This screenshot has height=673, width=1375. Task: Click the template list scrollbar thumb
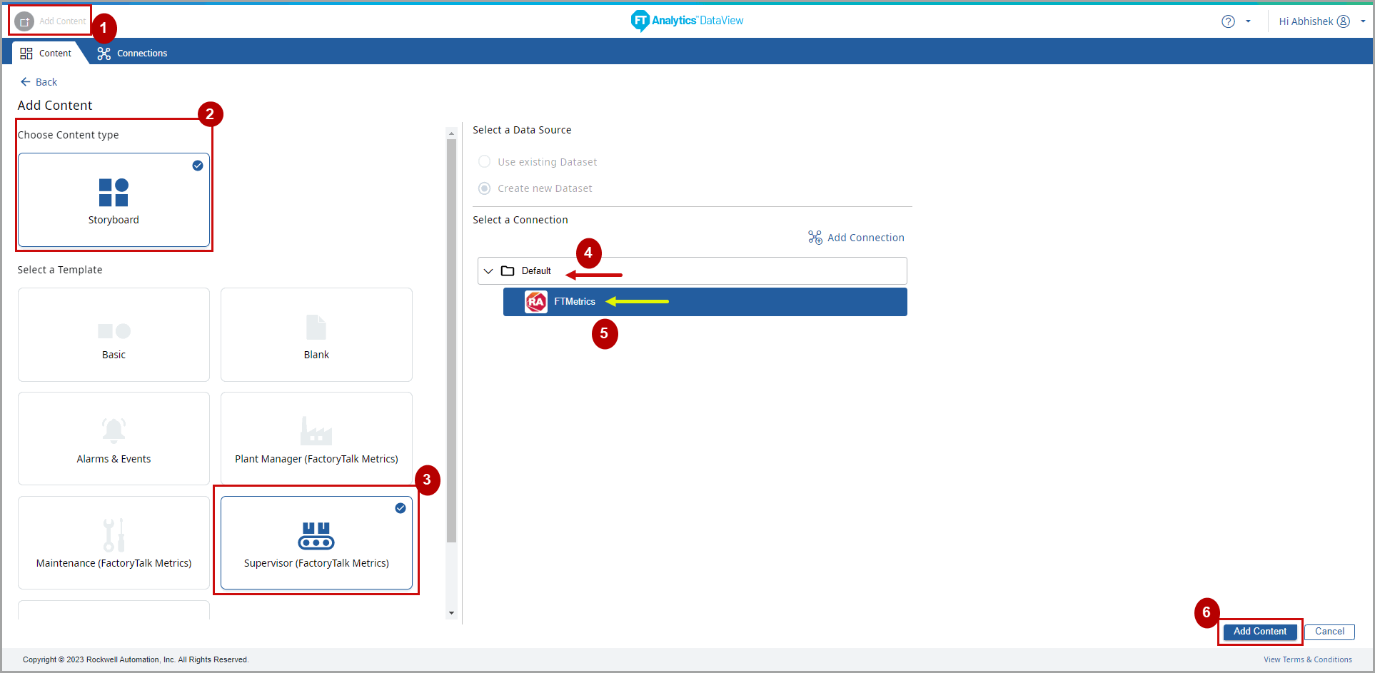coord(451,341)
